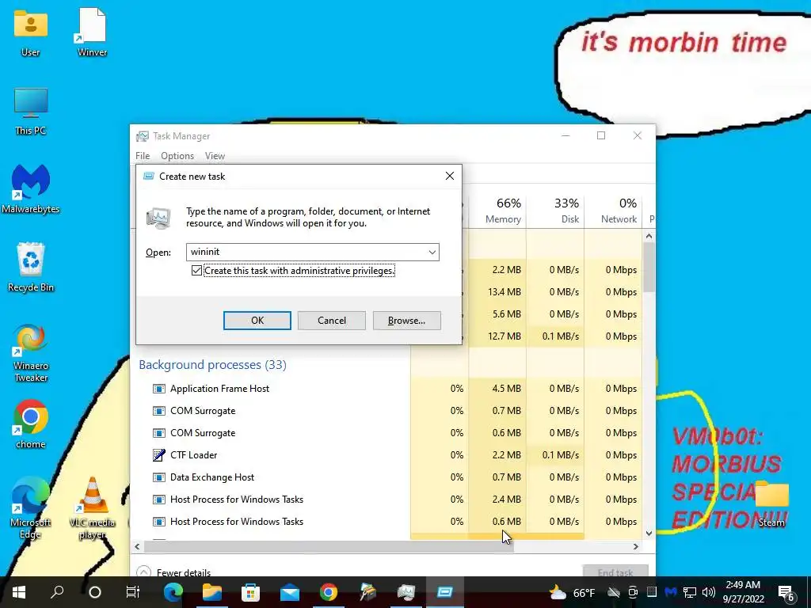This screenshot has width=811, height=608.
Task: Open taskbar Search magnifier
Action: point(57,592)
